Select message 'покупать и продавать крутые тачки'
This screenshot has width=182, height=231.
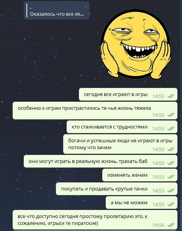[x=116, y=189]
